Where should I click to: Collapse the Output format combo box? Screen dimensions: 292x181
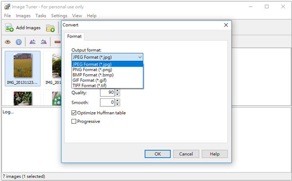pyautogui.click(x=140, y=57)
